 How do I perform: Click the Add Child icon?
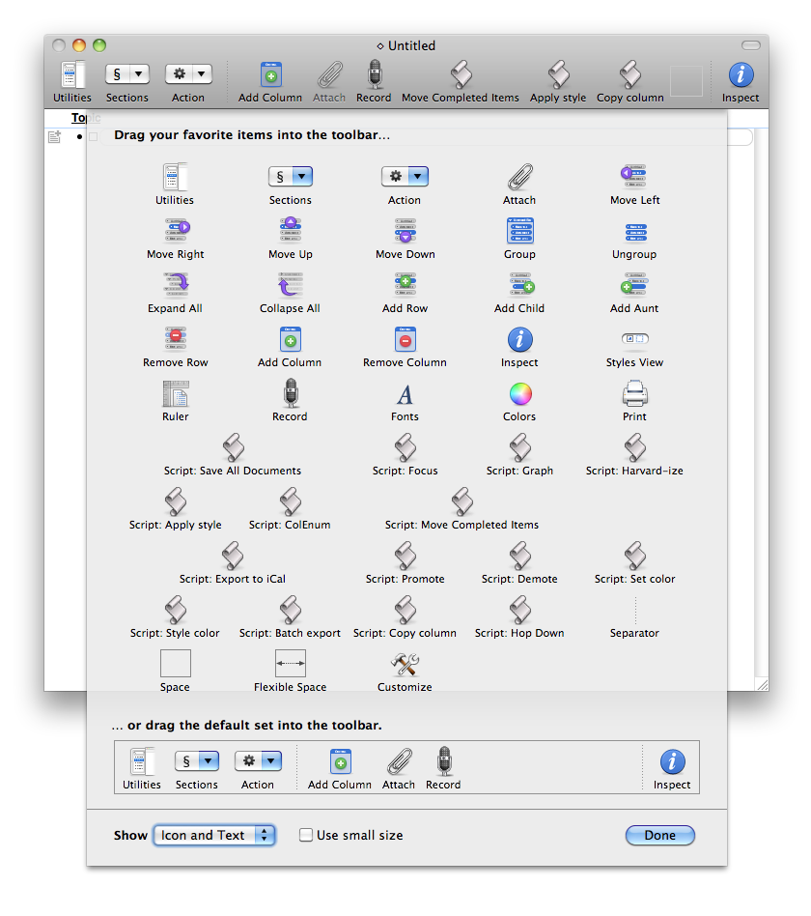[x=519, y=285]
